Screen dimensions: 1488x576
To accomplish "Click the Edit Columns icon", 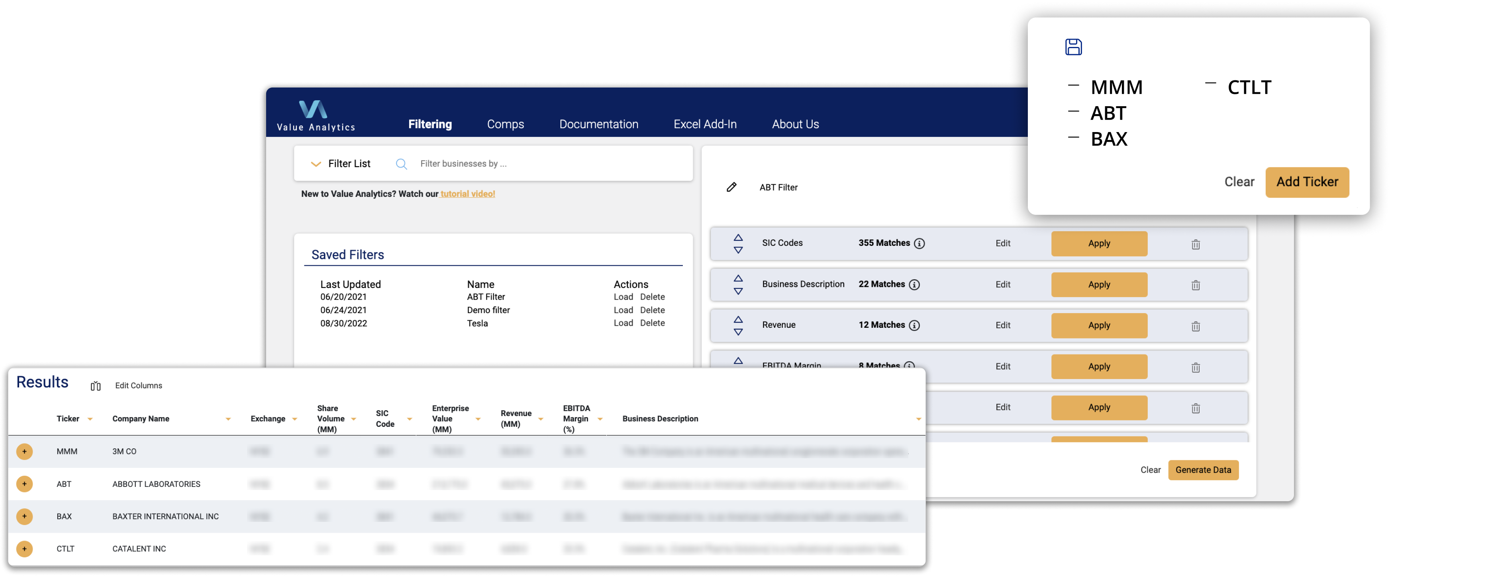I will [96, 386].
